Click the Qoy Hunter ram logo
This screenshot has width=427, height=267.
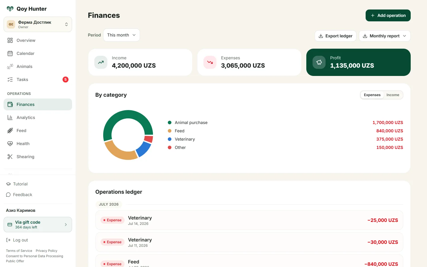[x=10, y=9]
